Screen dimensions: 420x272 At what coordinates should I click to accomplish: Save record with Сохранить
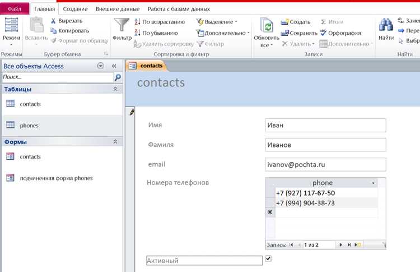coord(299,33)
